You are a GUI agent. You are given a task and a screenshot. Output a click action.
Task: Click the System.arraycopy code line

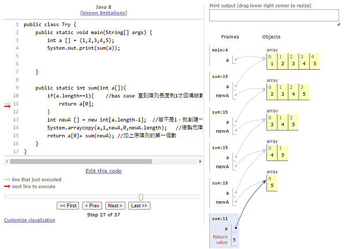coord(107,128)
